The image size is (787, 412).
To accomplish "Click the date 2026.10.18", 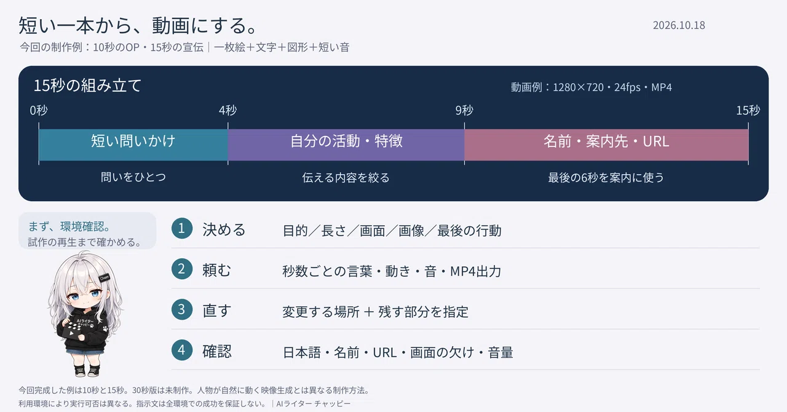I will click(679, 25).
